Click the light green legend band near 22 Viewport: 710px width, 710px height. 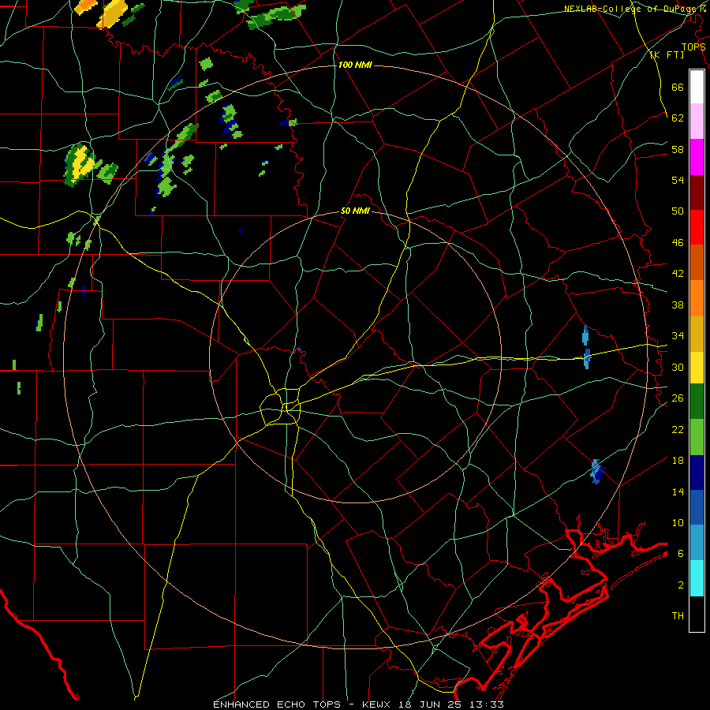[697, 437]
